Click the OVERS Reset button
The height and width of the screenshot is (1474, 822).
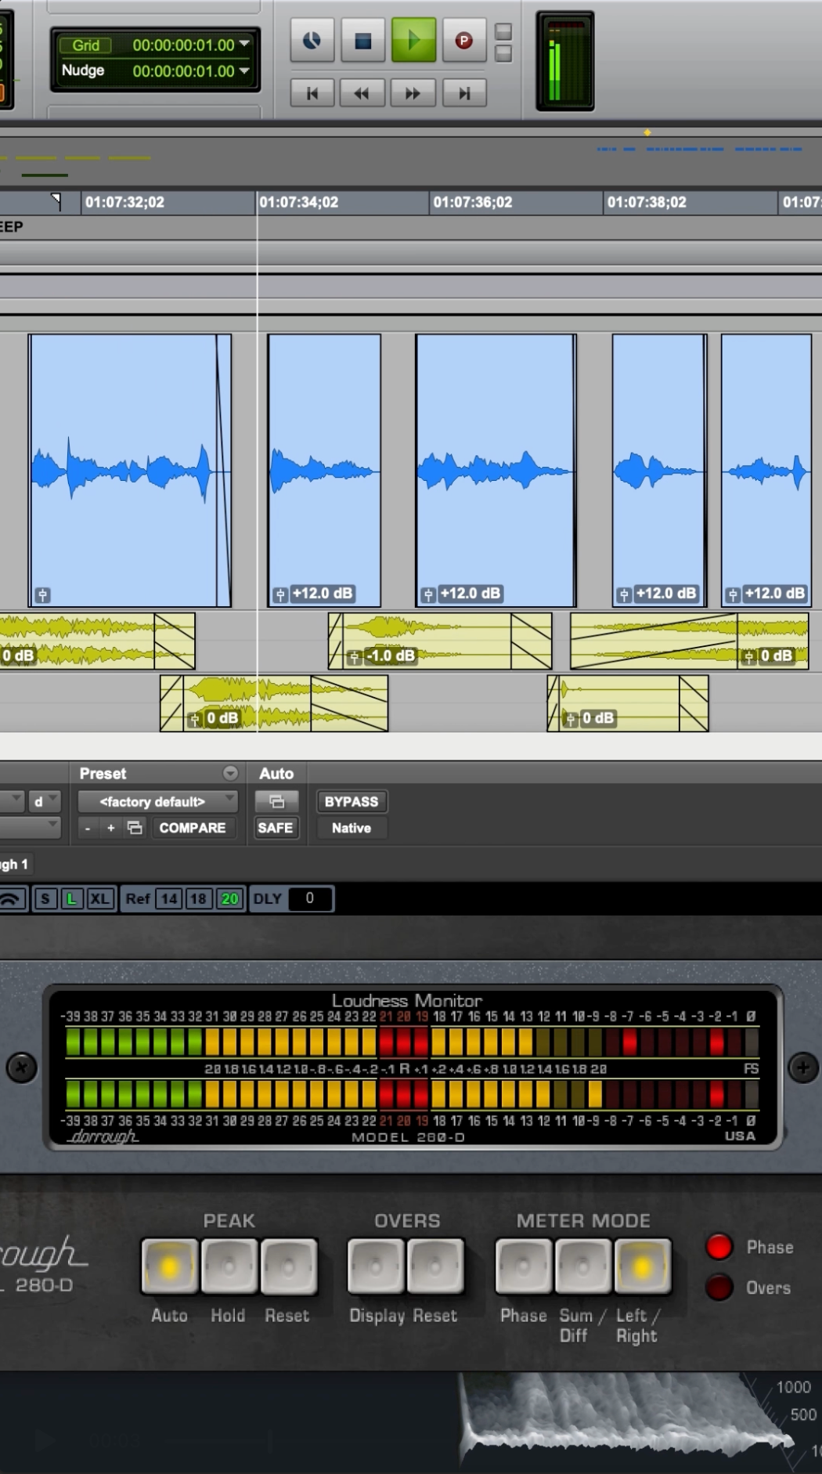[435, 1266]
